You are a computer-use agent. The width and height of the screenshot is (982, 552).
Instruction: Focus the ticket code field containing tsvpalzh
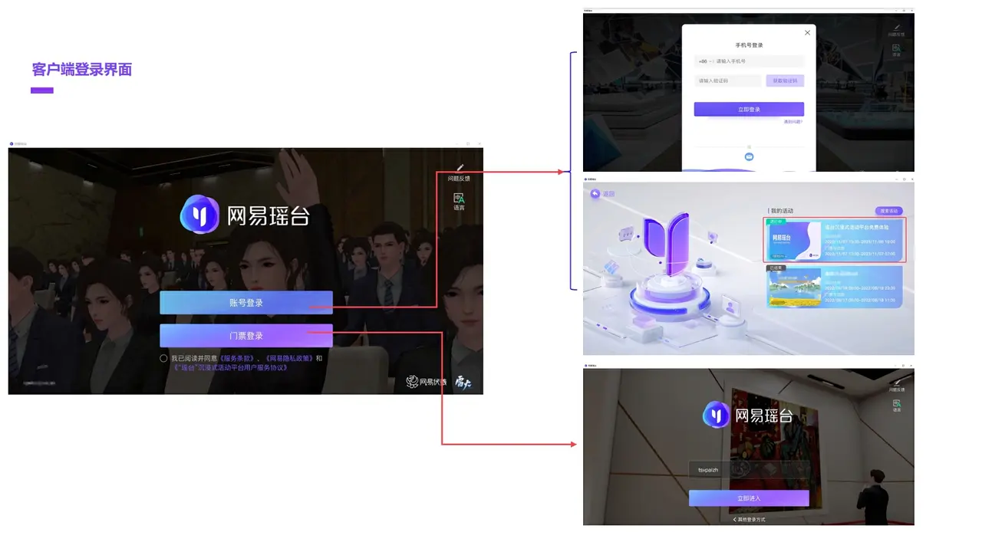click(x=749, y=469)
